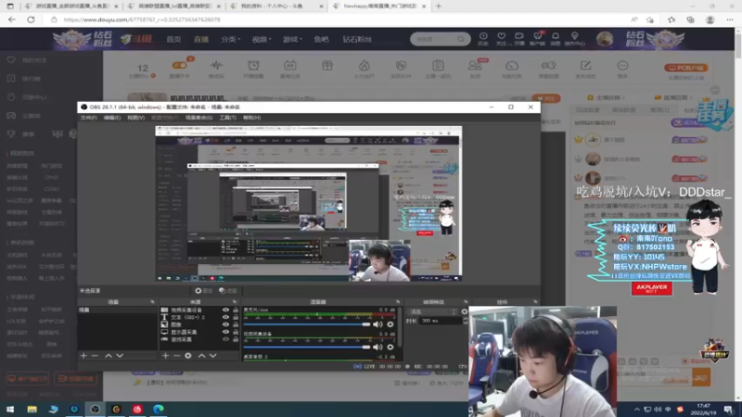Open source properties gear in Sources toolbar

click(x=188, y=356)
